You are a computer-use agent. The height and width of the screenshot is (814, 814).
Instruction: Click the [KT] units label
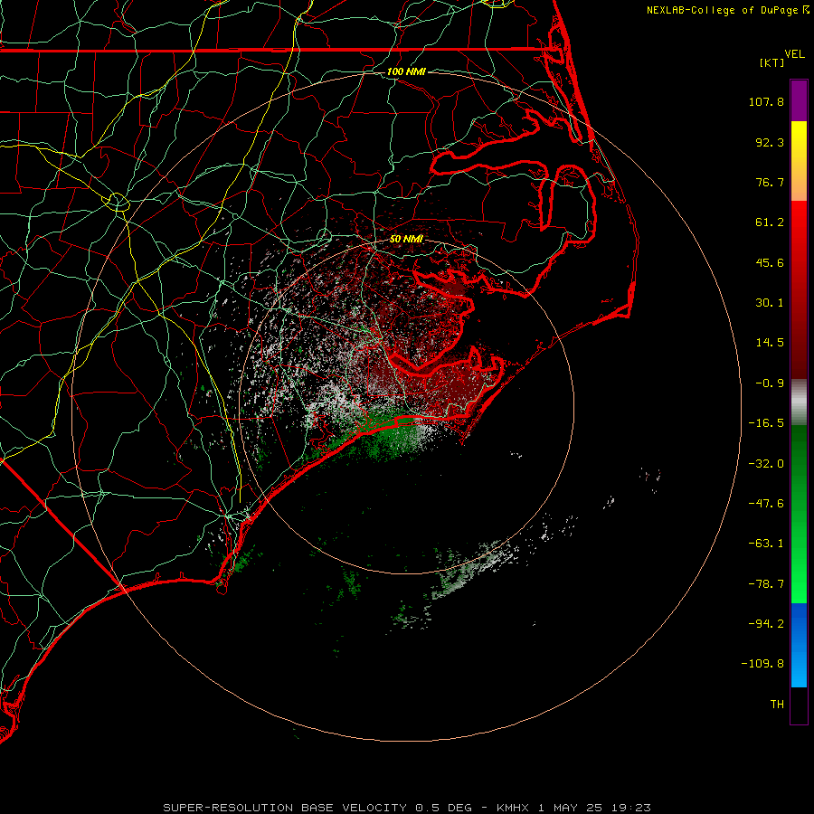pyautogui.click(x=772, y=62)
